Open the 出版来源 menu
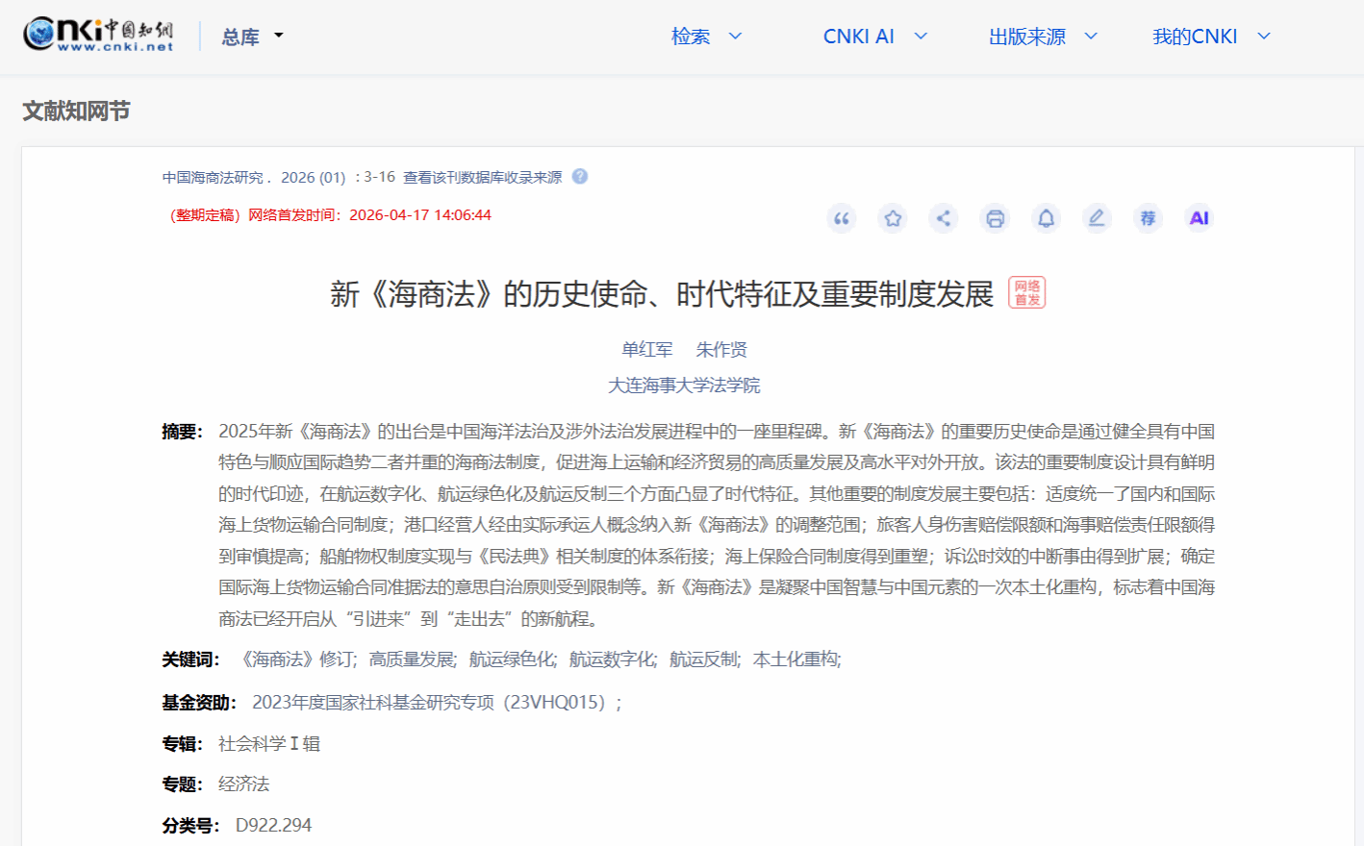 tap(1043, 37)
